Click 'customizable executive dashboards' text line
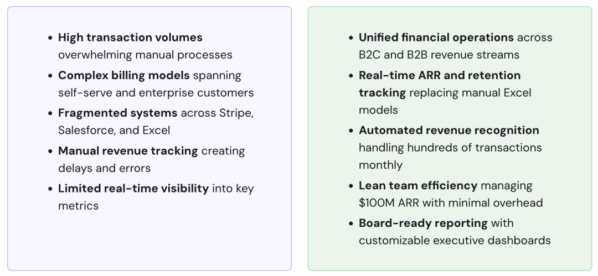 tap(455, 241)
